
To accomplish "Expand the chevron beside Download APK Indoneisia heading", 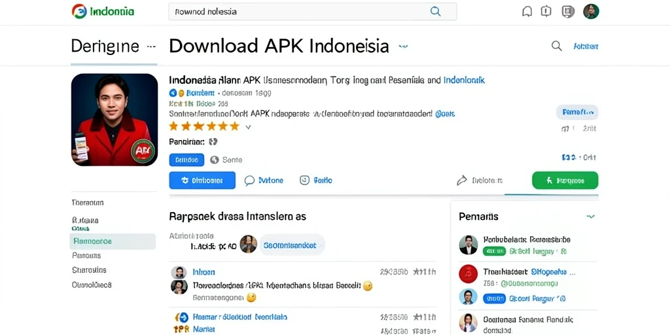I will (x=403, y=46).
